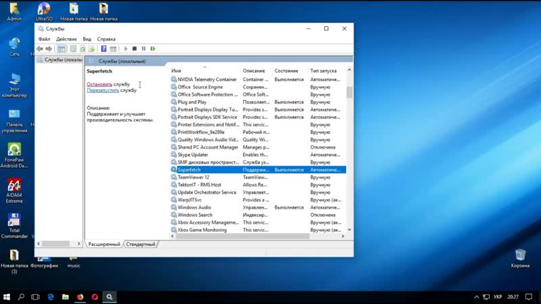Image resolution: width=541 pixels, height=304 pixels.
Task: Toggle the action pane toolbar icon
Action: tap(113, 49)
